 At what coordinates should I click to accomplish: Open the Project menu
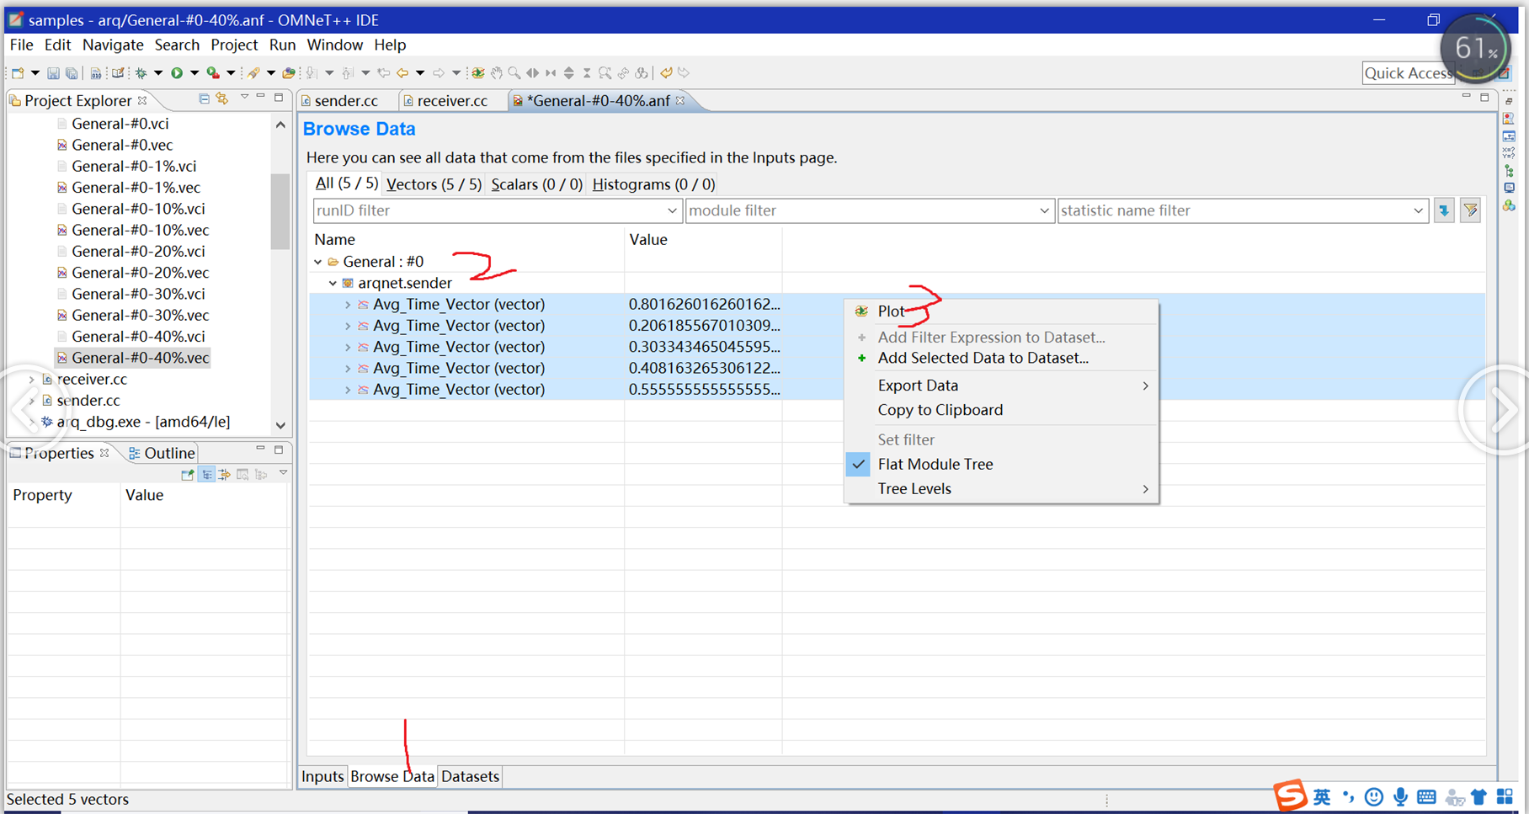234,45
